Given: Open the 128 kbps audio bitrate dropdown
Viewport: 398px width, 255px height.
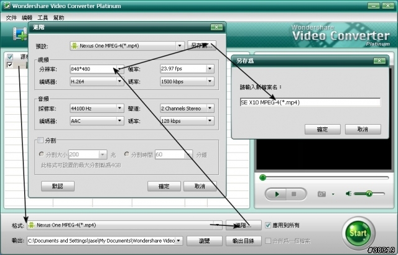Looking at the screenshot, I should click(x=210, y=121).
